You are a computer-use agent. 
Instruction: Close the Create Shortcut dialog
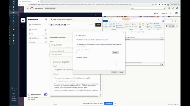click(x=124, y=32)
